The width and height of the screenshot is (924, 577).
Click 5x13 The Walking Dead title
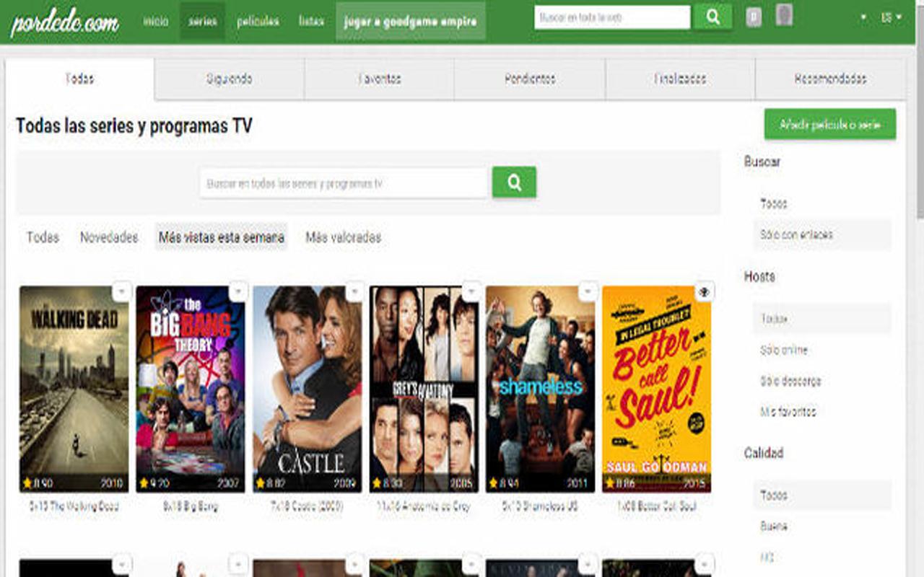[x=74, y=507]
